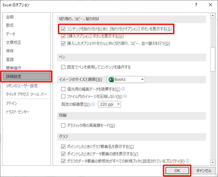Screen dimensions: 218x177
Task: Click the グラフ section header
Action: click(x=131, y=137)
